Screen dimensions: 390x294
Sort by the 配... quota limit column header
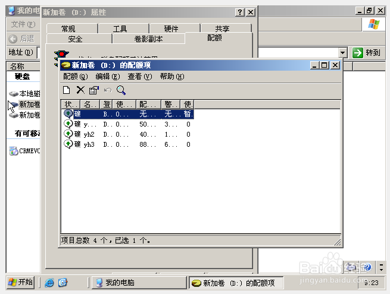click(149, 105)
